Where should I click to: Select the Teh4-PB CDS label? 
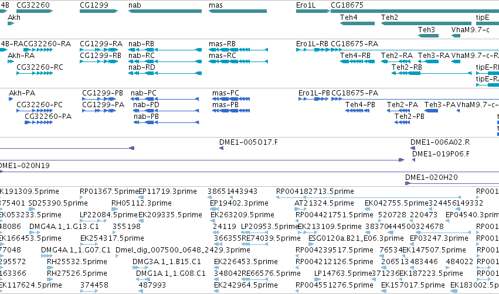pos(360,105)
